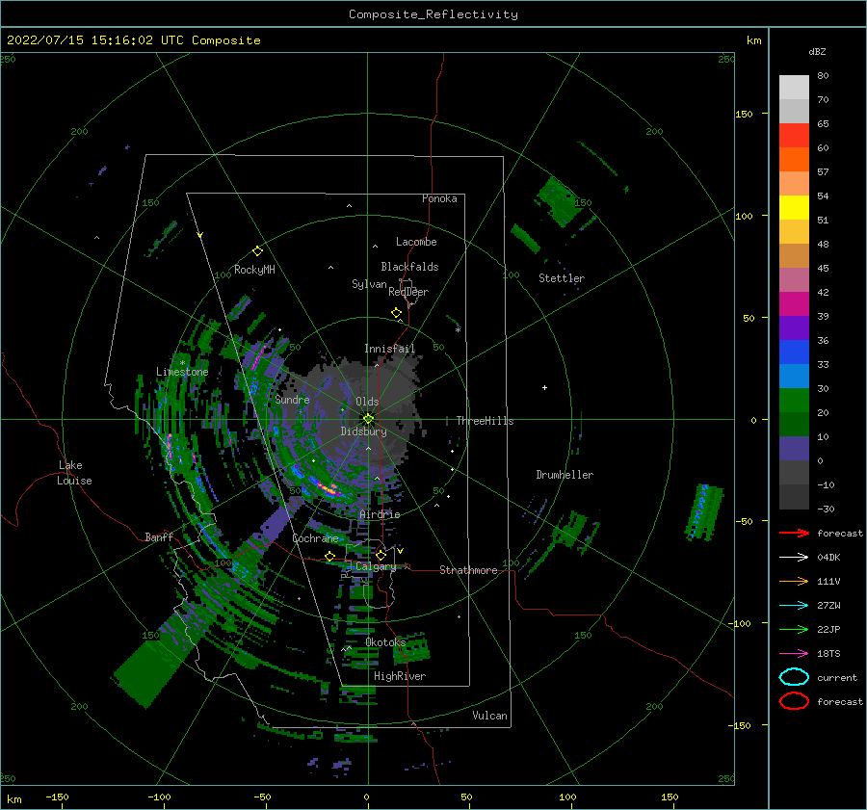Click the Strathmore label
This screenshot has height=810, width=867.
[x=468, y=570]
